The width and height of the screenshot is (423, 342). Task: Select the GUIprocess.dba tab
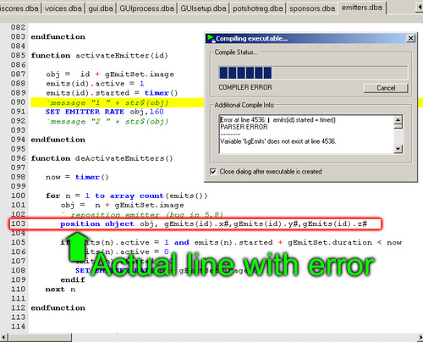(x=147, y=8)
